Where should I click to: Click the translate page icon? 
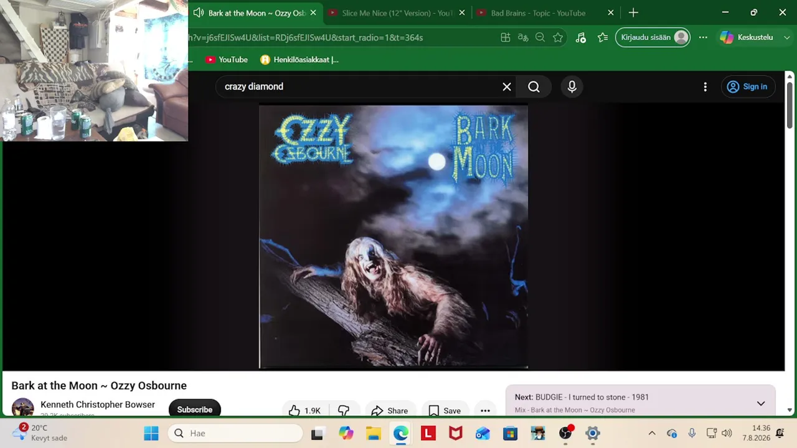click(523, 37)
